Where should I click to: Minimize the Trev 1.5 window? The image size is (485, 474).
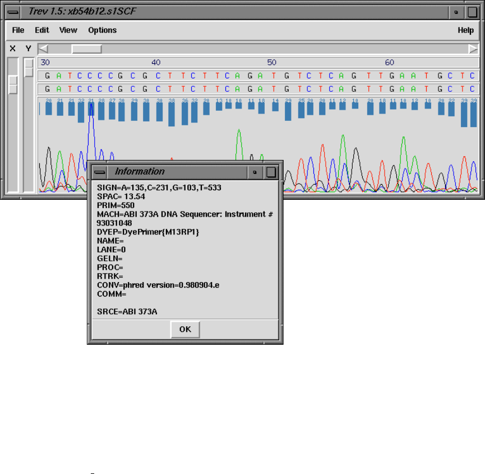click(x=456, y=11)
